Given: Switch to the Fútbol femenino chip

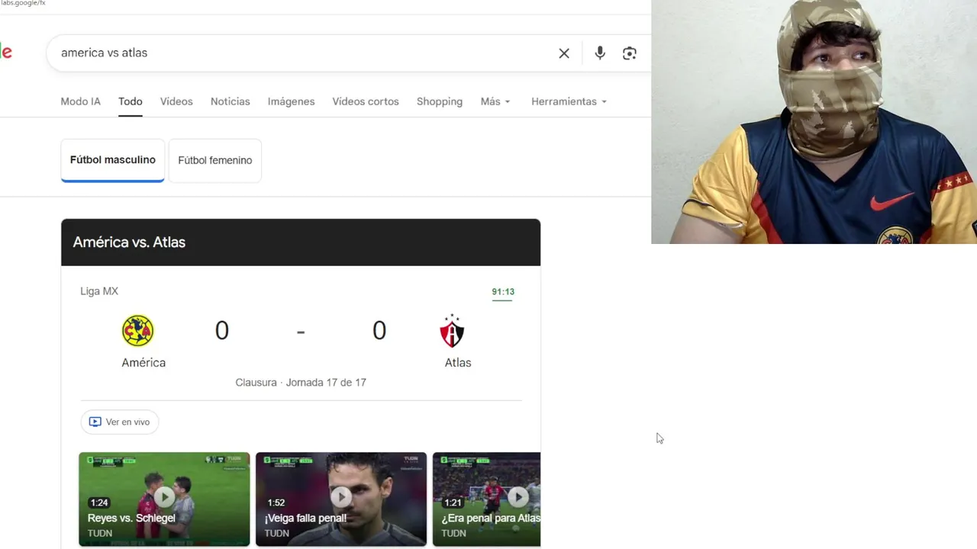Looking at the screenshot, I should click(x=215, y=160).
